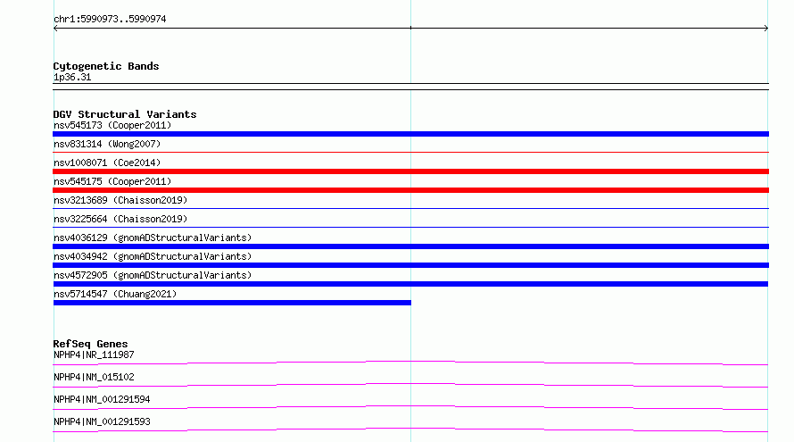
Task: Open nsv3213689 (Chaisson2019) variant label
Action: click(x=120, y=200)
